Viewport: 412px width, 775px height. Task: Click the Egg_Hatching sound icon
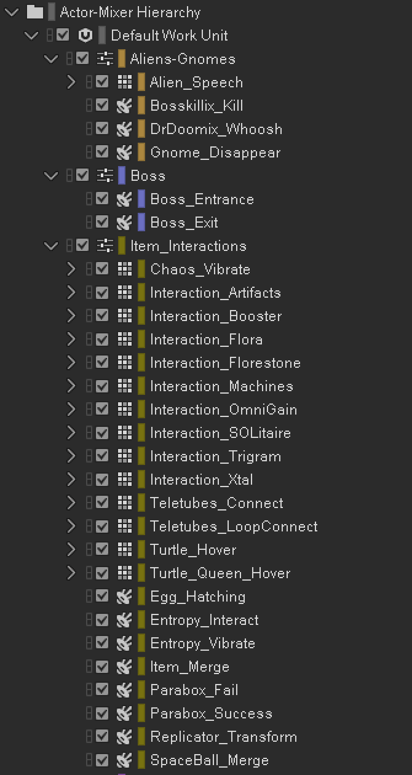point(124,597)
